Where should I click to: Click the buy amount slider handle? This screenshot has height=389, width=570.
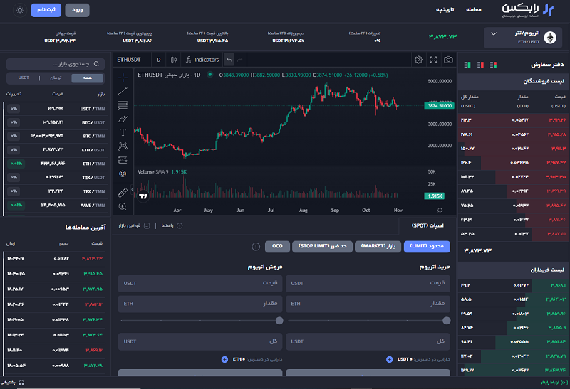[x=447, y=321]
